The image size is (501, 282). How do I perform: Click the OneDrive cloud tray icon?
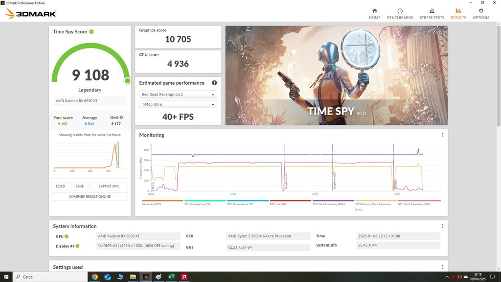(x=466, y=277)
